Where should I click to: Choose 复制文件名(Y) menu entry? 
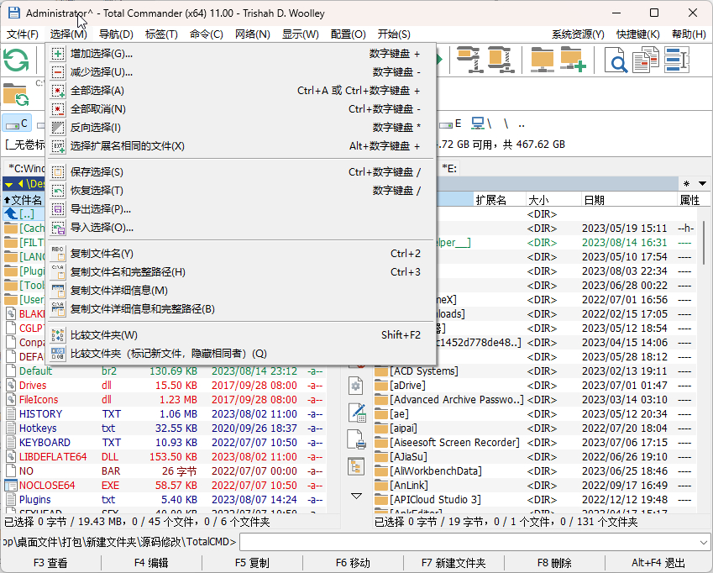pyautogui.click(x=241, y=253)
